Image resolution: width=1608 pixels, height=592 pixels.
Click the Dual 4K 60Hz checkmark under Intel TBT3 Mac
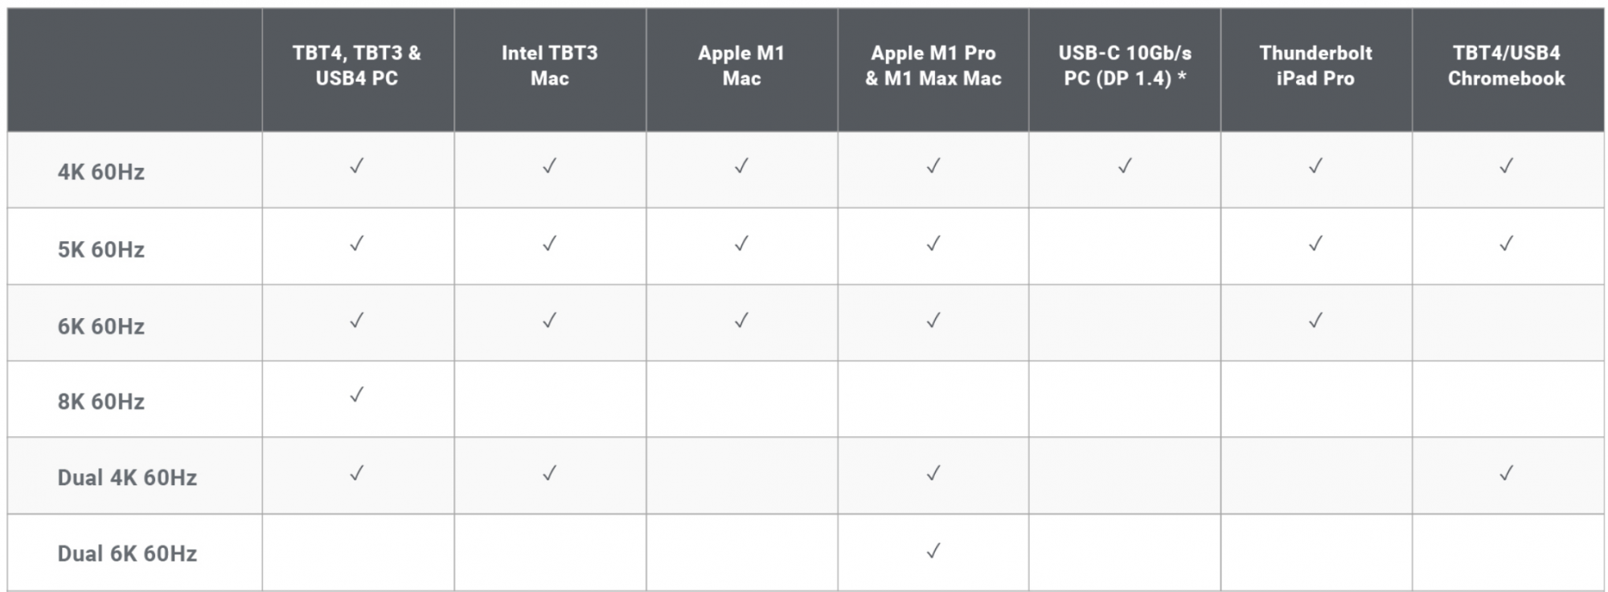point(549,473)
